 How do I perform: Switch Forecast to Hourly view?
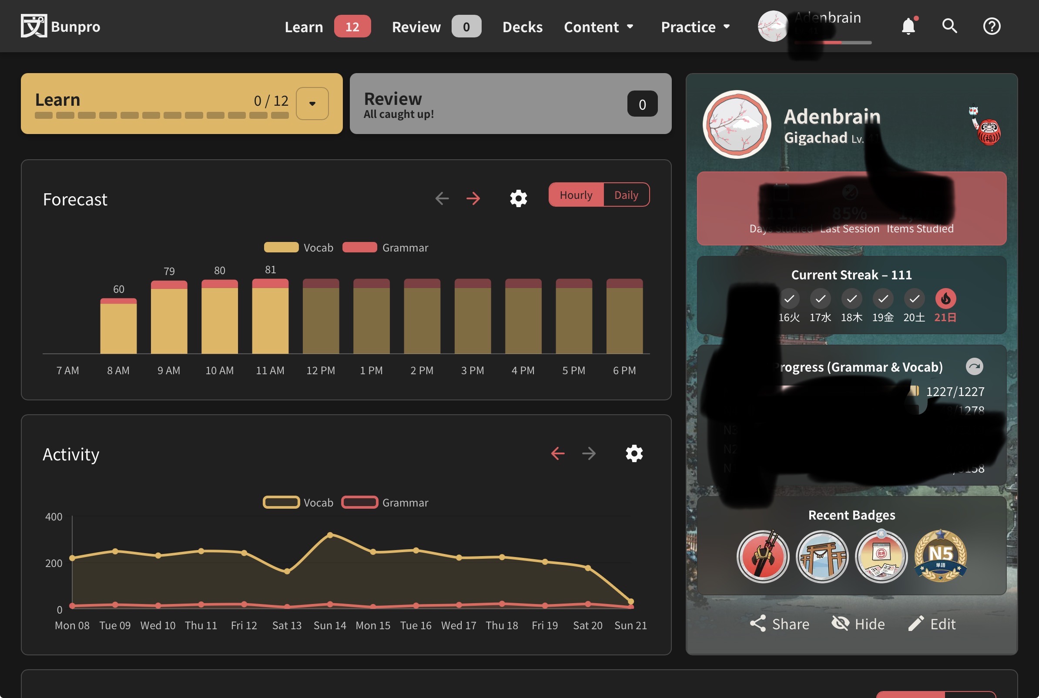click(576, 195)
